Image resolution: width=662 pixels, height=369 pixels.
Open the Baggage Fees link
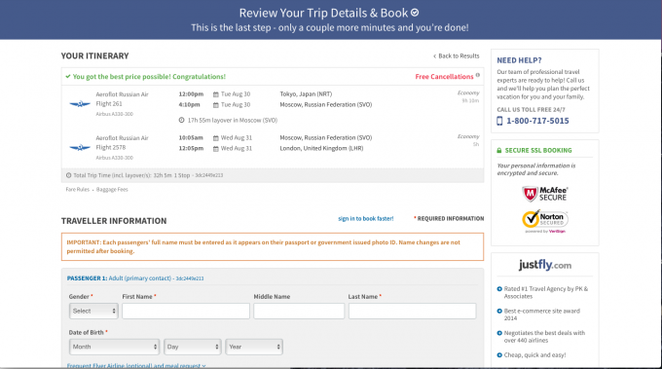(112, 190)
